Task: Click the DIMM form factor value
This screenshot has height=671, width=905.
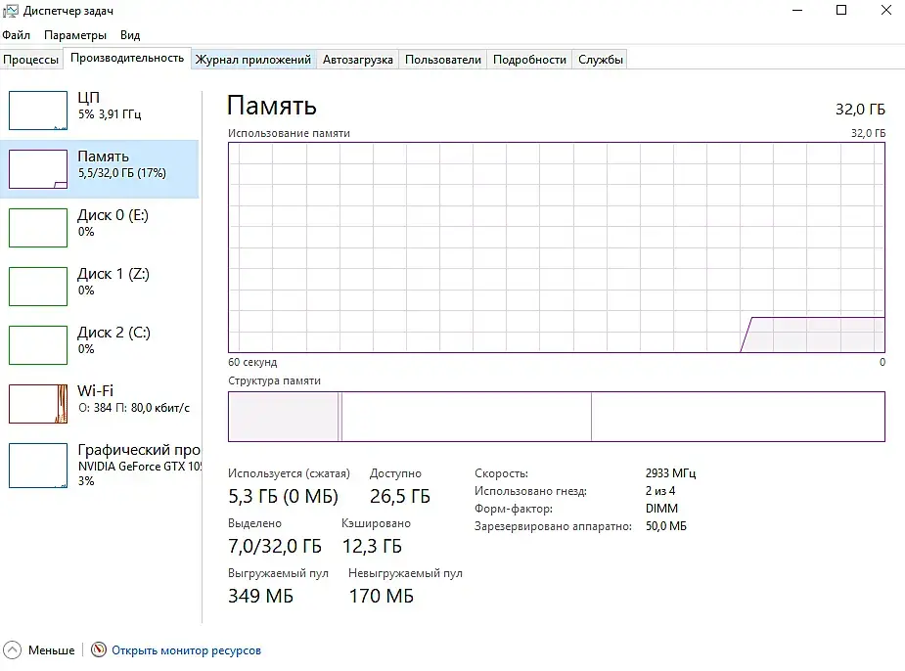Action: [x=662, y=509]
